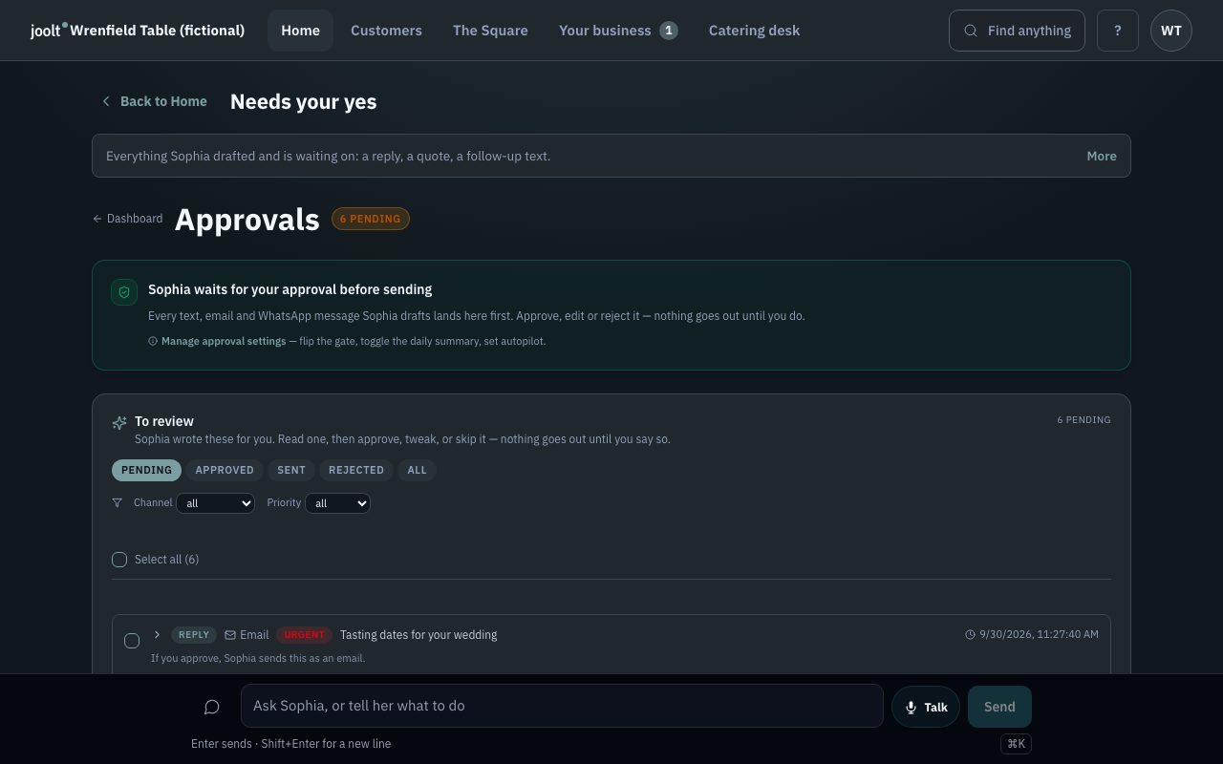Image resolution: width=1223 pixels, height=764 pixels.
Task: Click the clock icon beside 9/30/2026 timestamp
Action: click(970, 635)
